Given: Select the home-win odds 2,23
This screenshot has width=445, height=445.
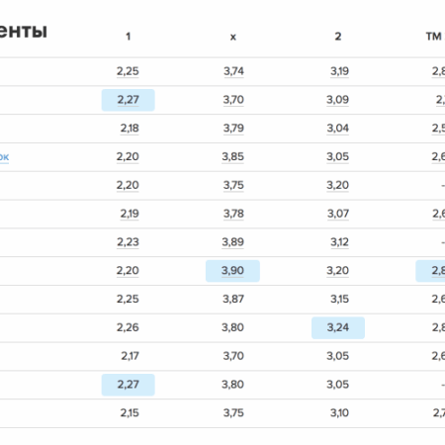Looking at the screenshot, I should tap(128, 242).
